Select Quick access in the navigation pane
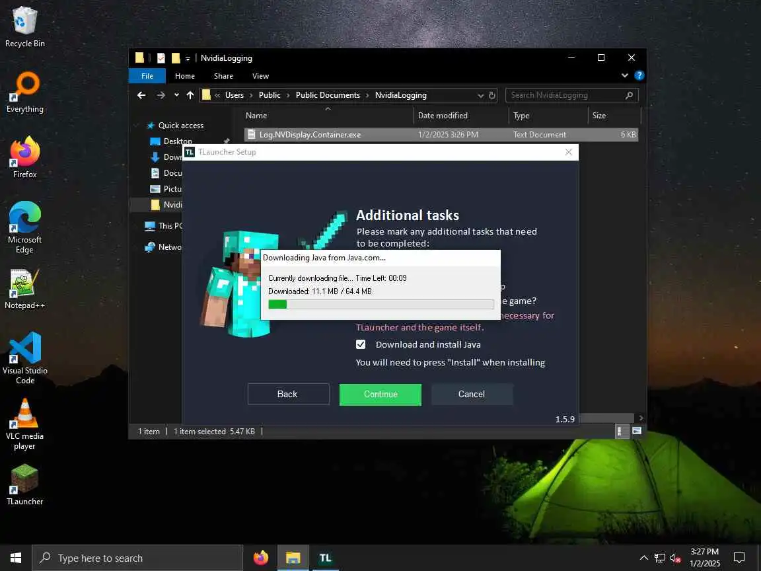Viewport: 761px width, 571px height. coord(180,126)
